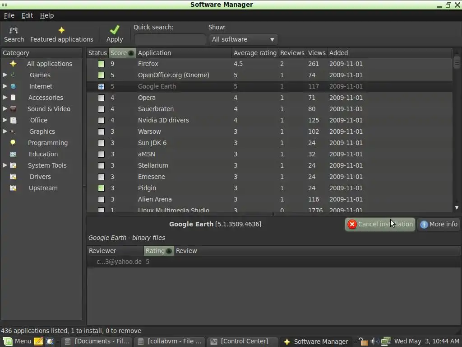Sort by the Score column header
The width and height of the screenshot is (462, 347).
coord(122,53)
